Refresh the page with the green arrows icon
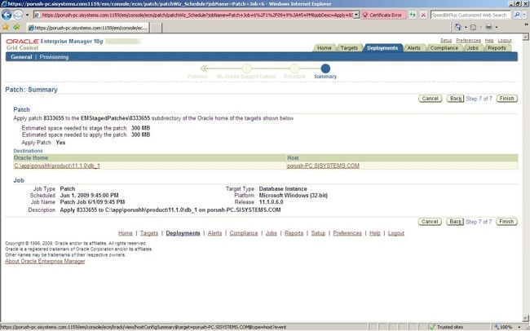 click(x=413, y=15)
